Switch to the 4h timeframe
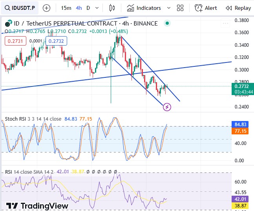Screen dimensions: 254x211 79,8
